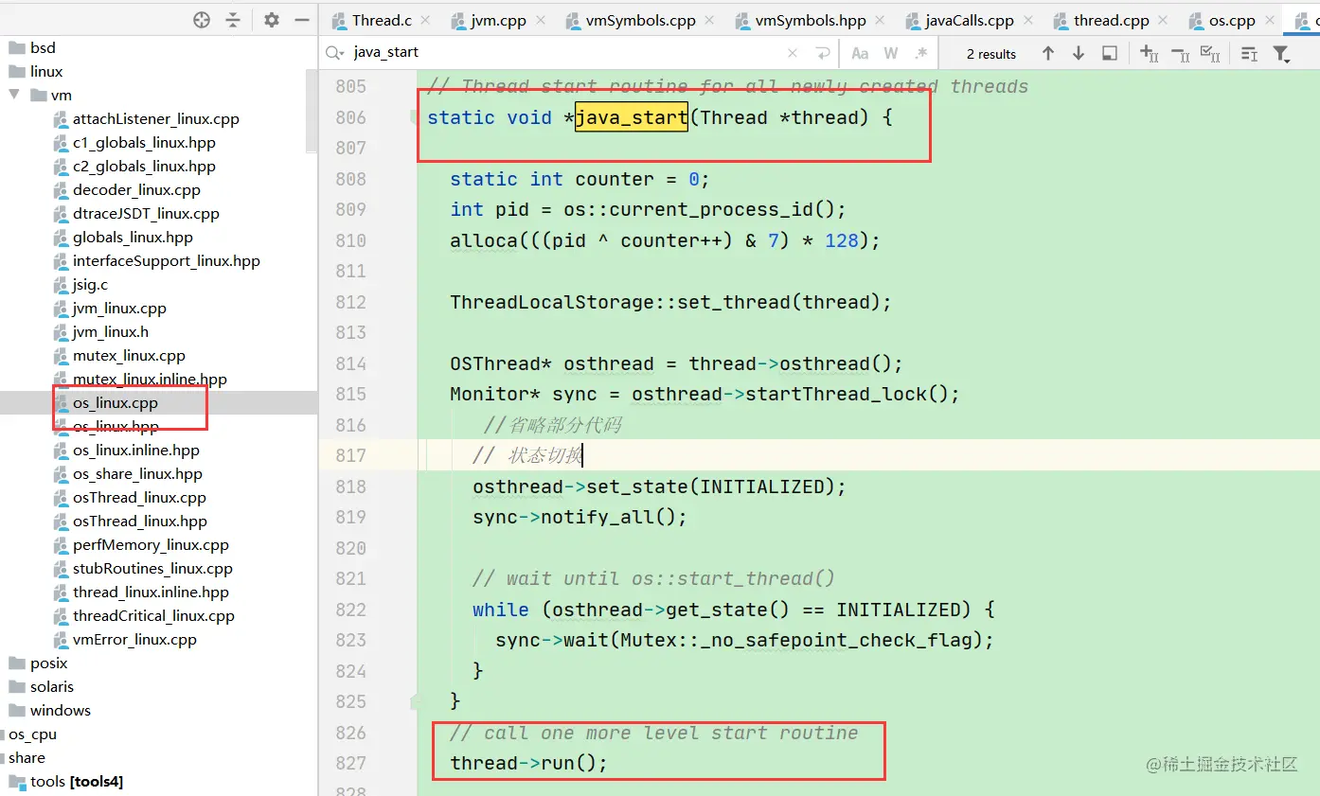The width and height of the screenshot is (1320, 796).
Task: Switch to the vmSymbols.hpp tab
Action: pos(811,20)
